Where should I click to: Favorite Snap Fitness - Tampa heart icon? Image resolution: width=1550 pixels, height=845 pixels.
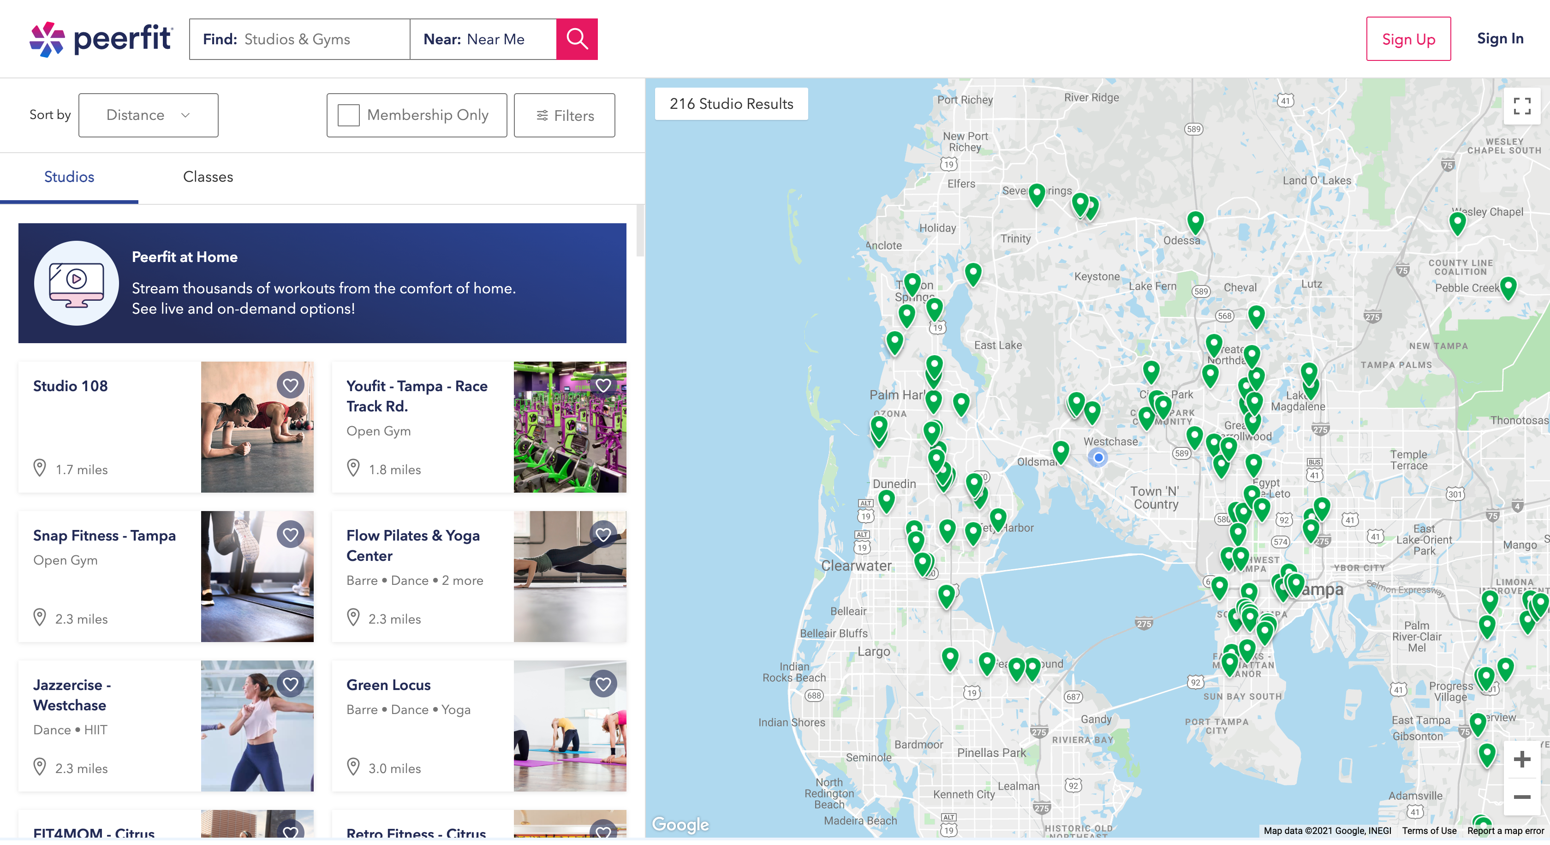coord(291,534)
